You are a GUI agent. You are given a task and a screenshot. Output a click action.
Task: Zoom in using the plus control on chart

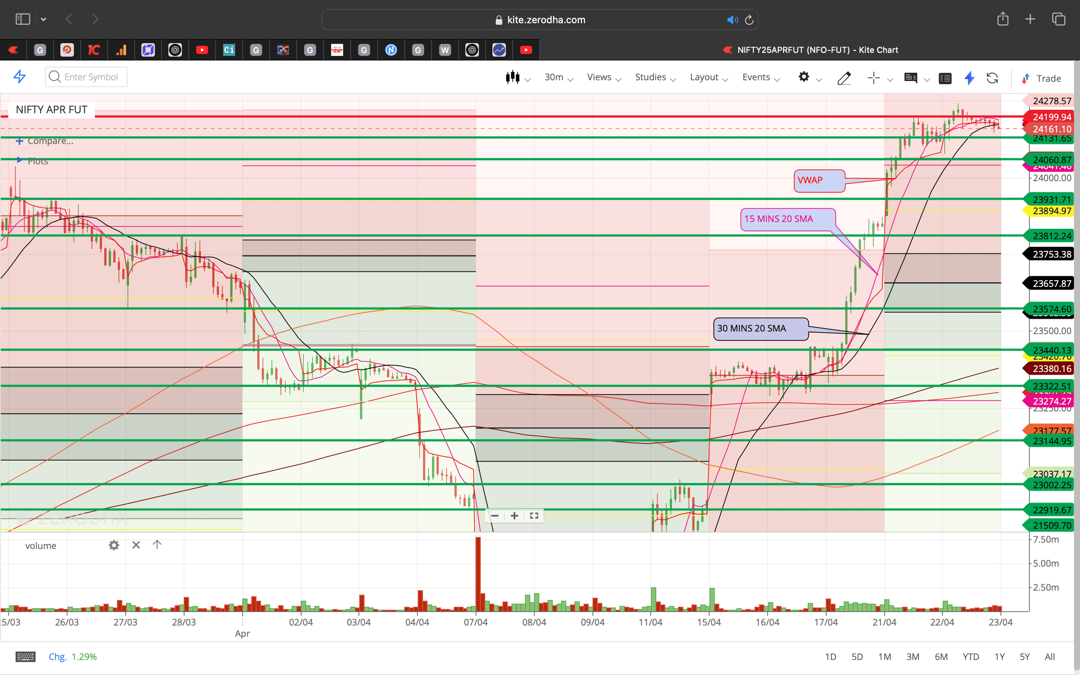(514, 516)
